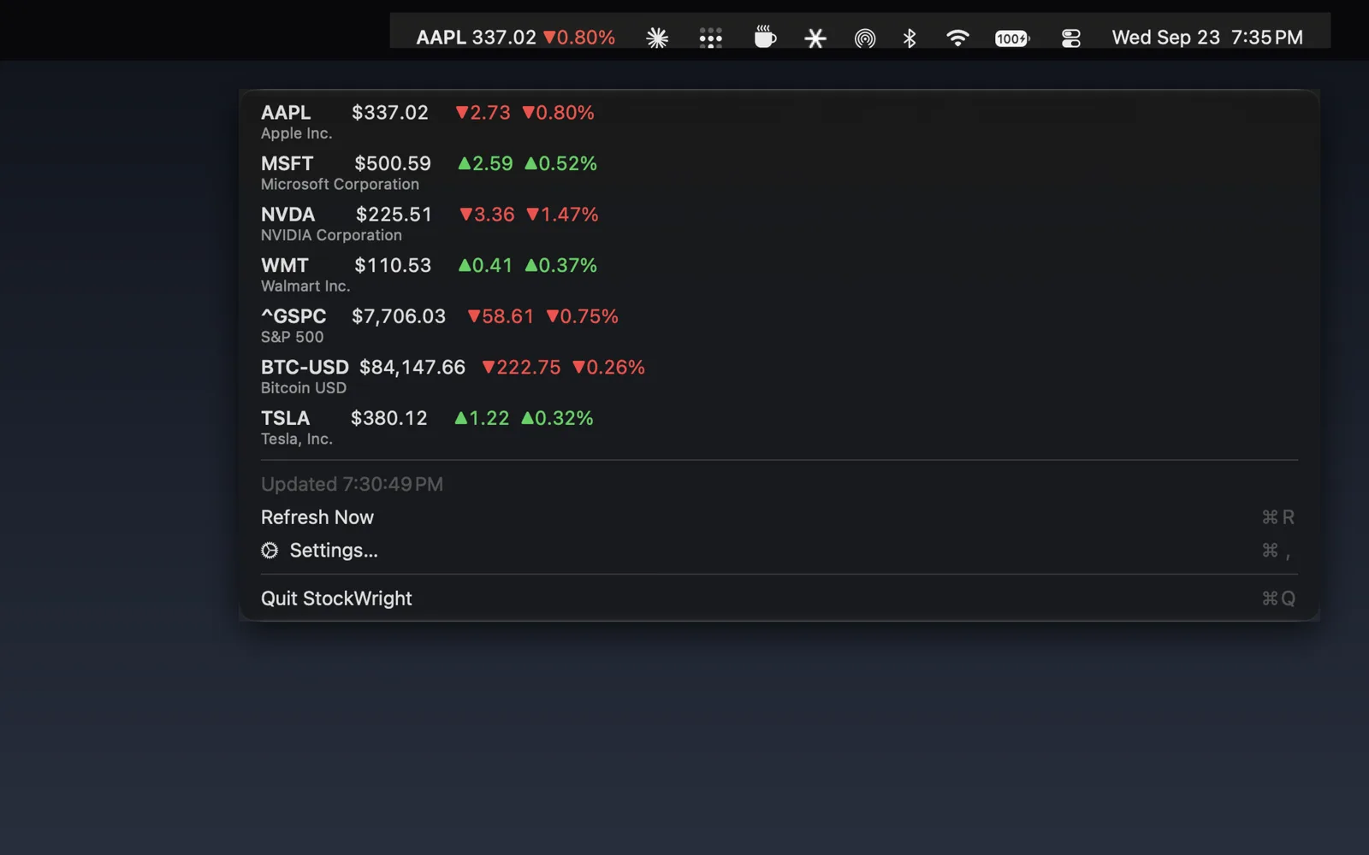Select the NVDA NVIDIA Corporation row
1369x855 pixels.
click(x=779, y=224)
